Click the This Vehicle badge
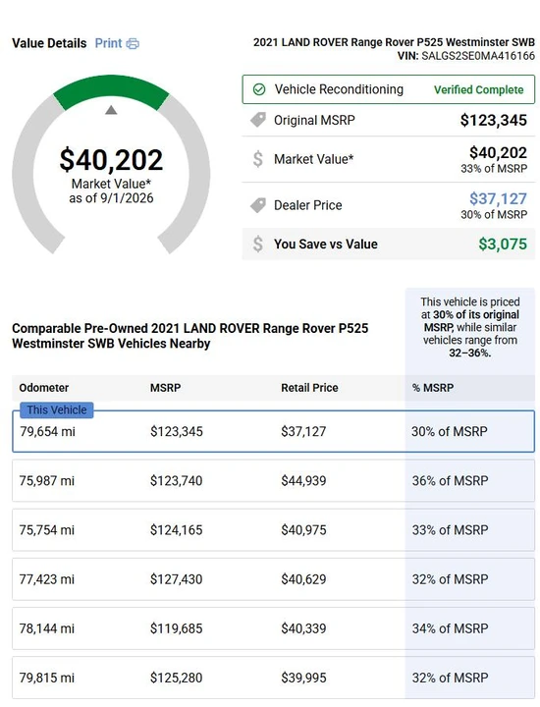The width and height of the screenshot is (540, 707). [57, 409]
